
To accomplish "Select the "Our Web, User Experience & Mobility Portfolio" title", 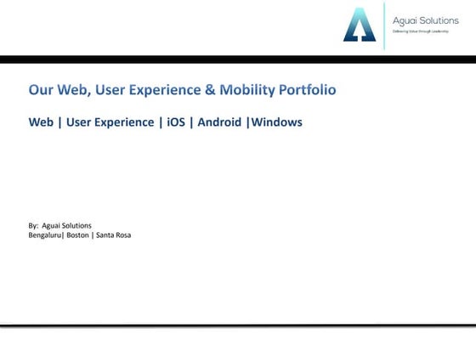I will [x=182, y=90].
